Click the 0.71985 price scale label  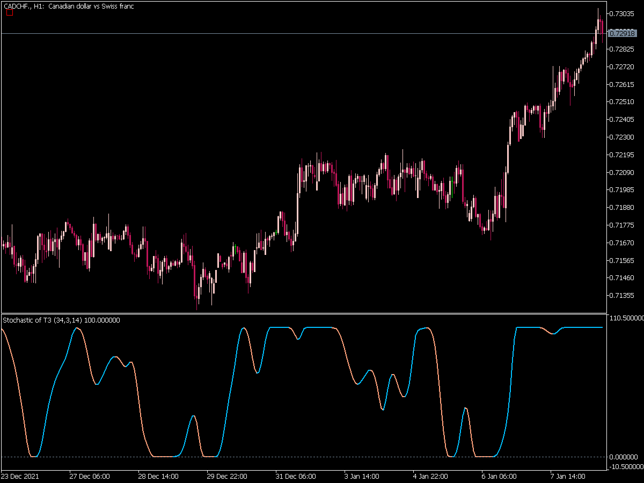[x=623, y=189]
